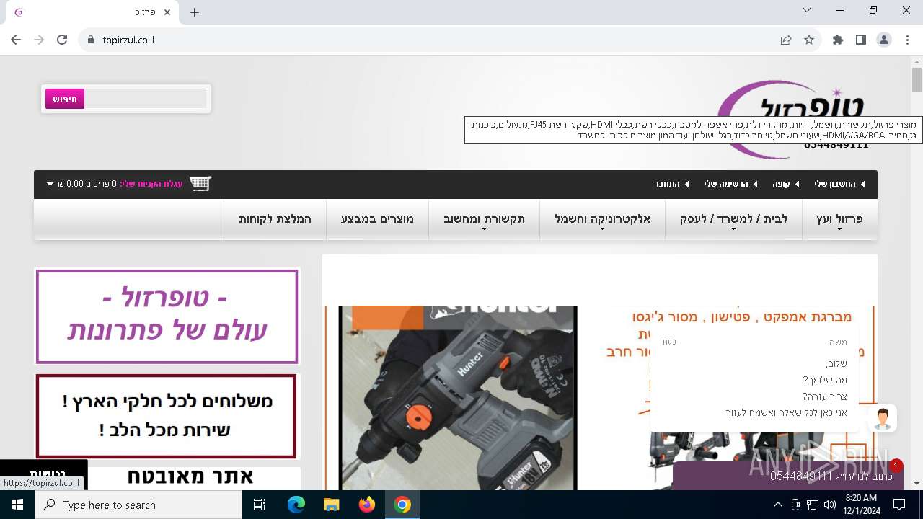Click the scrollbar down arrow
The image size is (923, 519).
917,484
